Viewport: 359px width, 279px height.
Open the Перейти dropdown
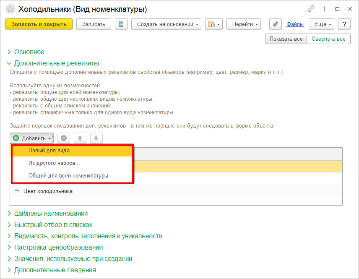pyautogui.click(x=244, y=24)
